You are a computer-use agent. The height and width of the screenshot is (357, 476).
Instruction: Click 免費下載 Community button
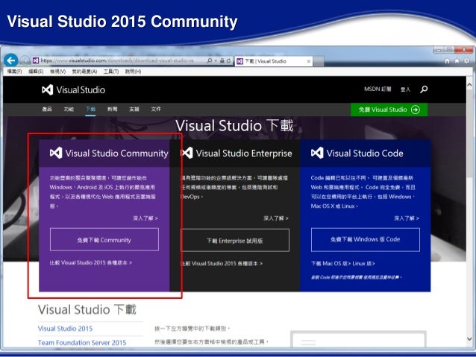(x=104, y=240)
